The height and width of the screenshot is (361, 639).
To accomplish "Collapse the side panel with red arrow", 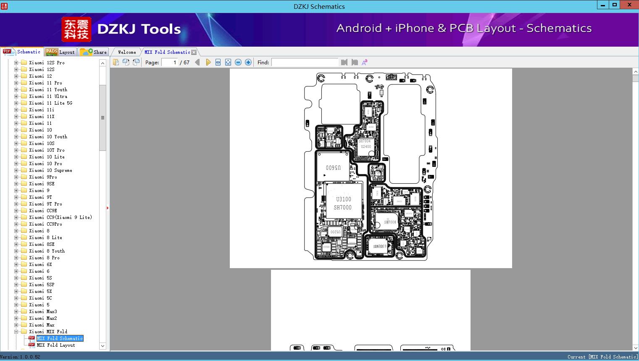I will tap(108, 208).
